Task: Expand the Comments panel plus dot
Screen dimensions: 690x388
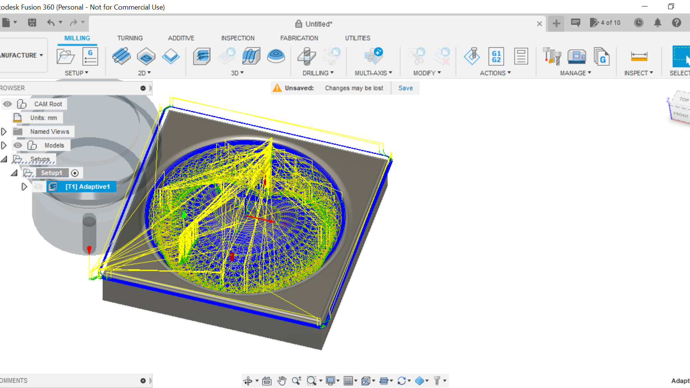Action: point(143,381)
